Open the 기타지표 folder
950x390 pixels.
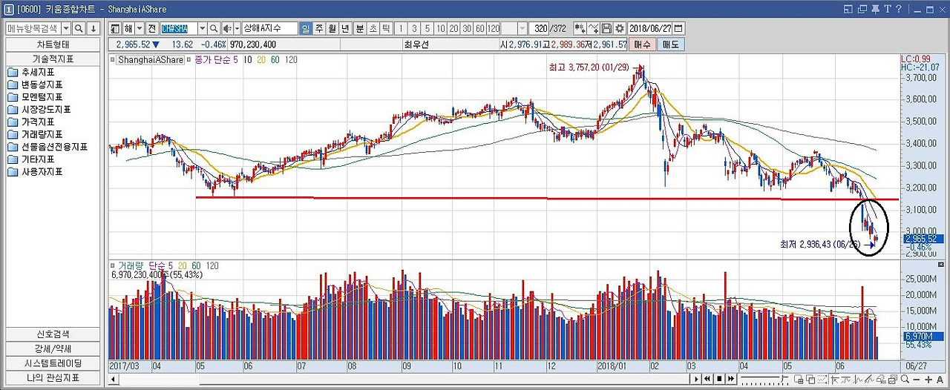coord(30,159)
